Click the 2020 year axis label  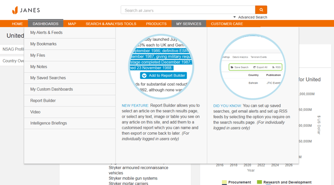pos(247,165)
